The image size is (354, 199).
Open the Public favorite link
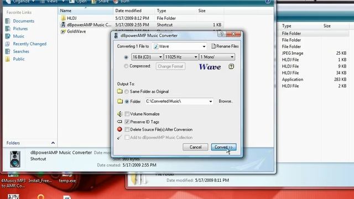tap(19, 59)
